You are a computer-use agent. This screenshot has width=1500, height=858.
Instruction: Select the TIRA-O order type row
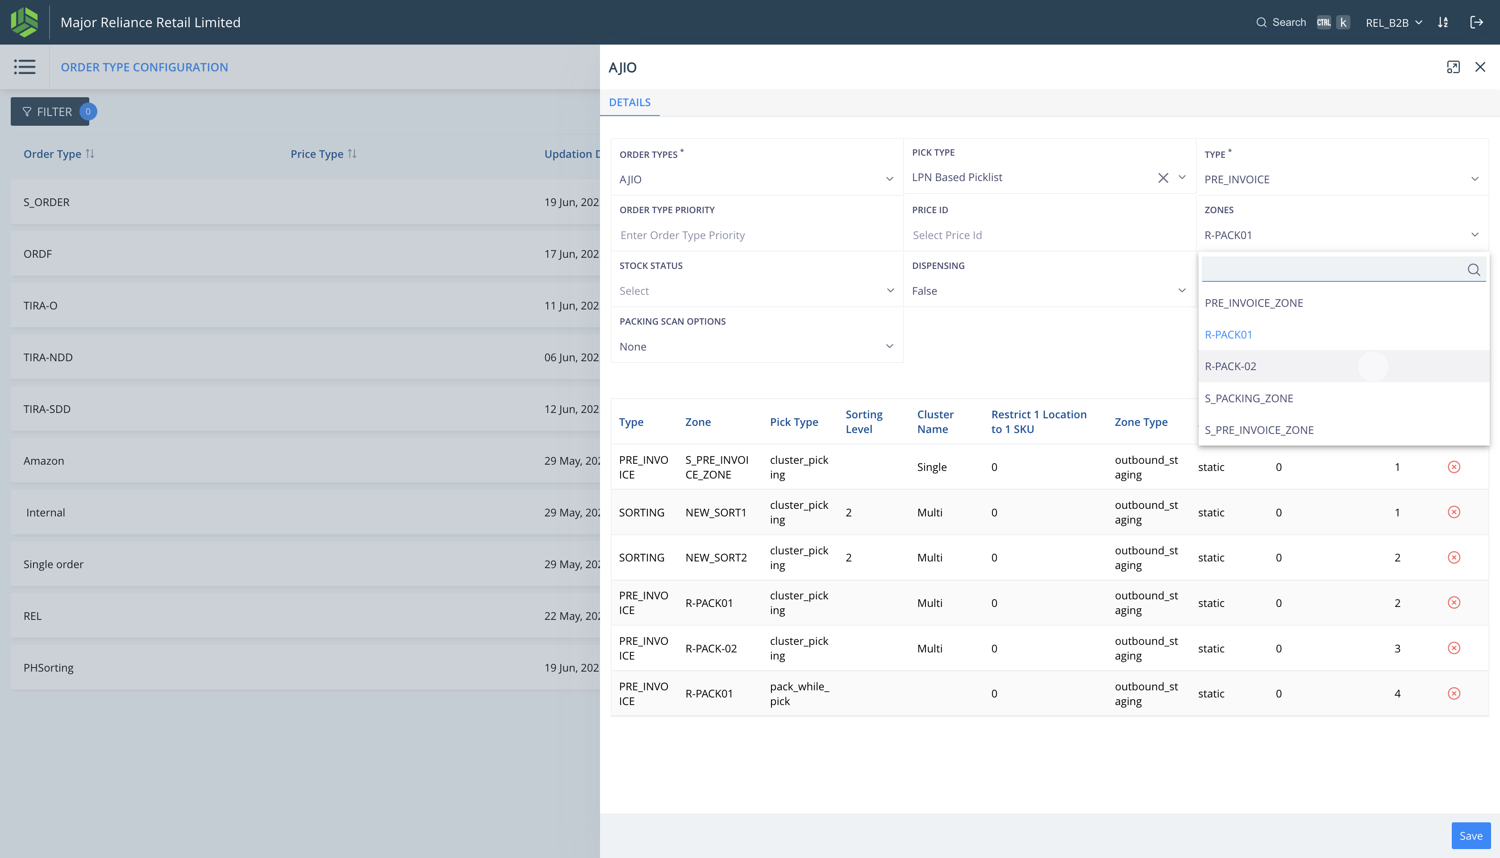tap(305, 305)
